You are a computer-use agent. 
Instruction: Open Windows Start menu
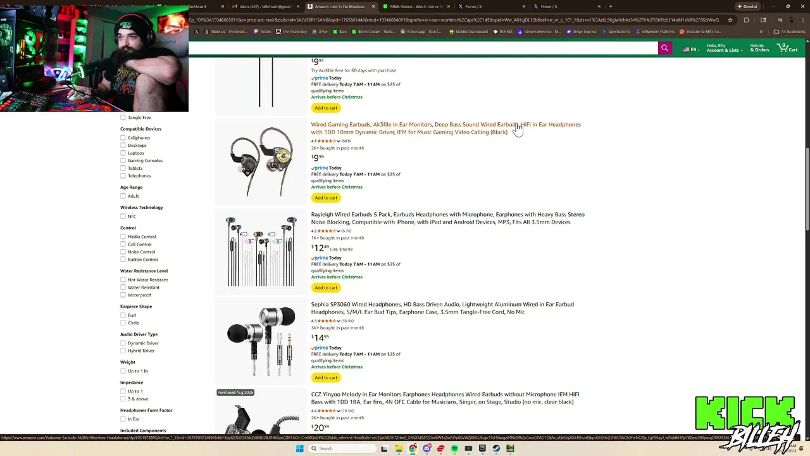[299, 448]
